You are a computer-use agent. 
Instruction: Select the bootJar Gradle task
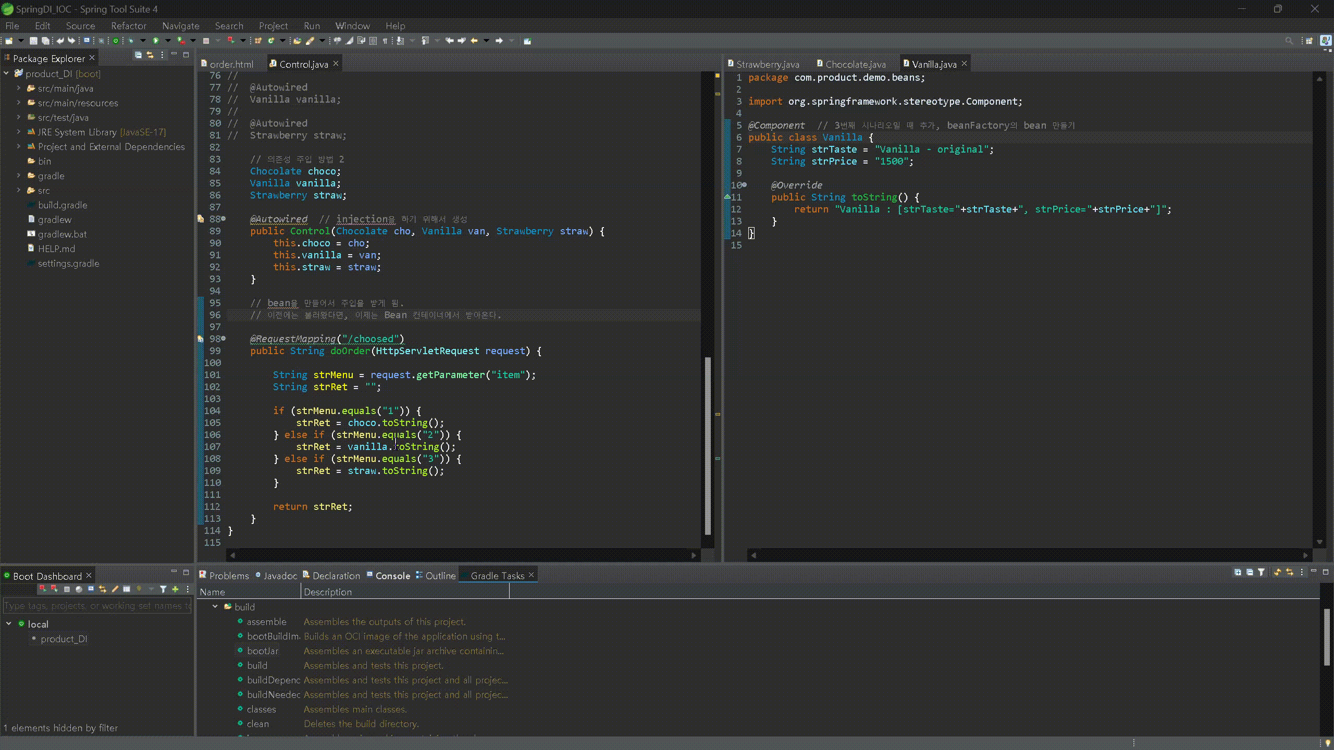pos(263,651)
